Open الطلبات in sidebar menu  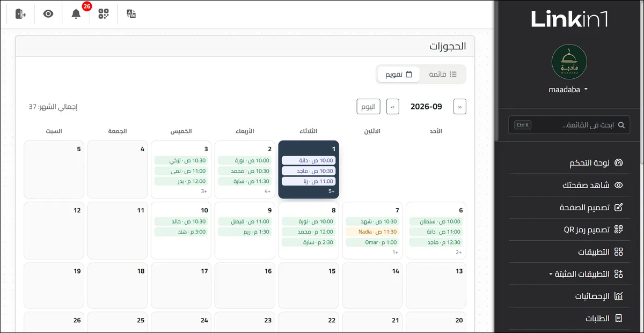(569, 319)
